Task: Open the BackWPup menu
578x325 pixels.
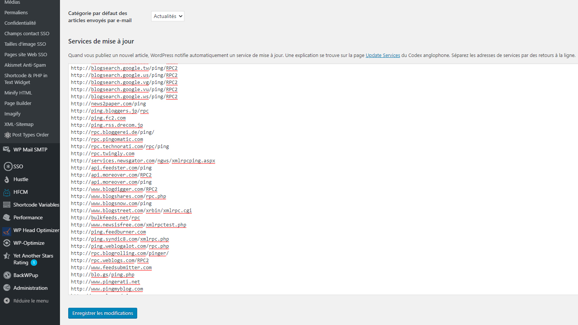Action: point(26,275)
